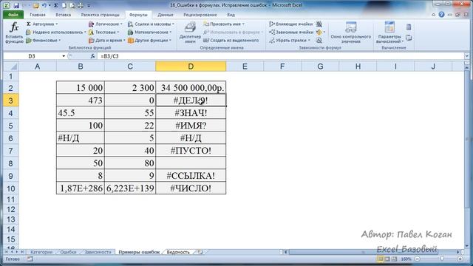Click the Insert Function fx button

click(x=14, y=33)
